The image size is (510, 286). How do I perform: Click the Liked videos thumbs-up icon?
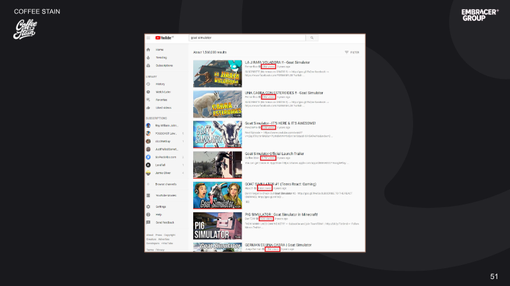point(149,107)
